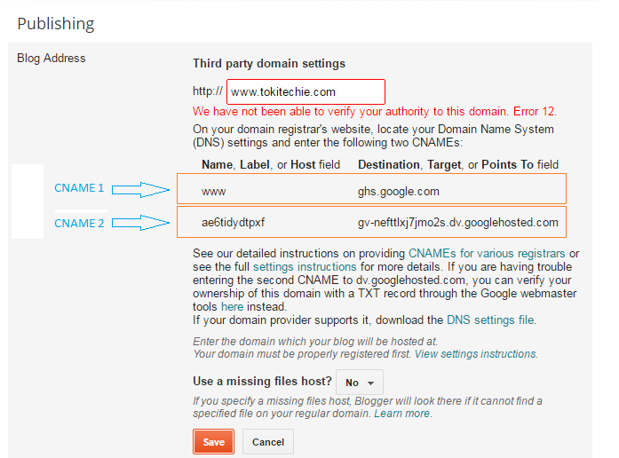
Task: Click the blog domain URL input field
Action: point(306,91)
